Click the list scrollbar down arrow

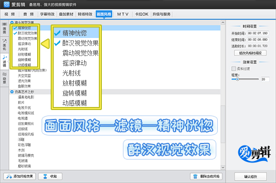tap(223, 167)
